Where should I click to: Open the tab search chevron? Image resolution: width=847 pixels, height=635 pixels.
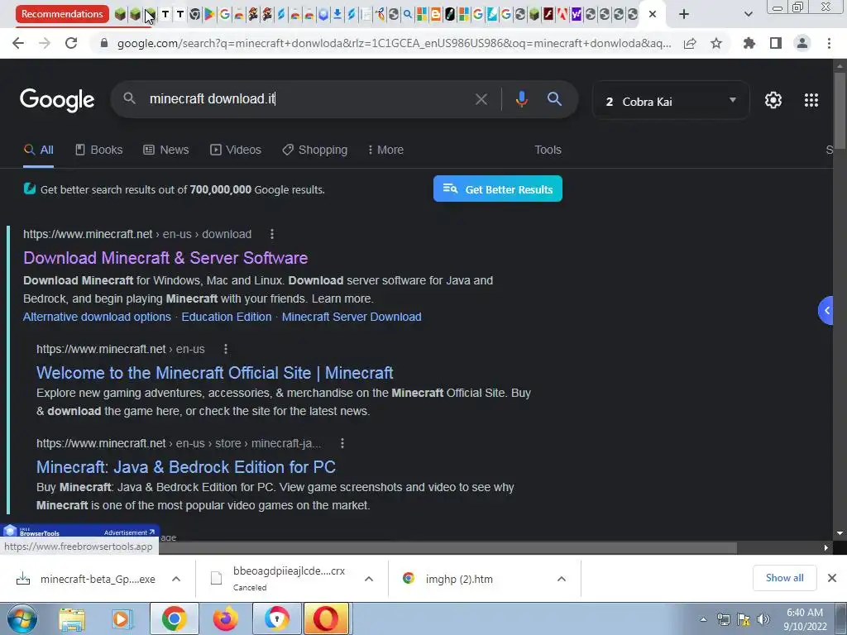coord(748,14)
